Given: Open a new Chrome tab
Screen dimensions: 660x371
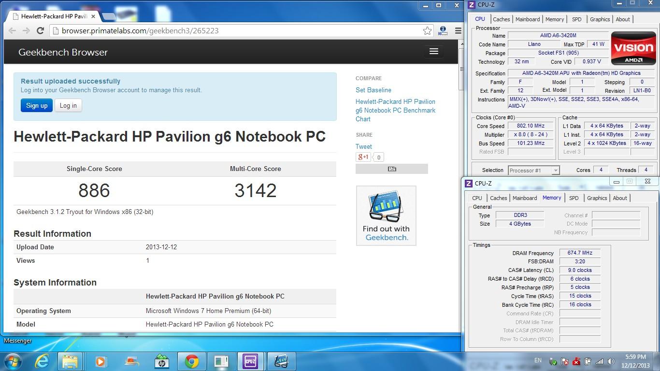Looking at the screenshot, I should (109, 16).
